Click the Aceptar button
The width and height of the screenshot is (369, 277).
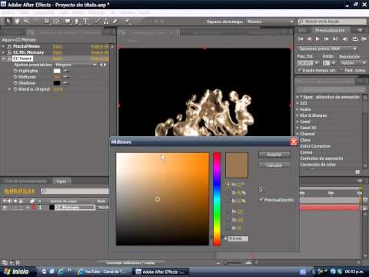tap(274, 155)
